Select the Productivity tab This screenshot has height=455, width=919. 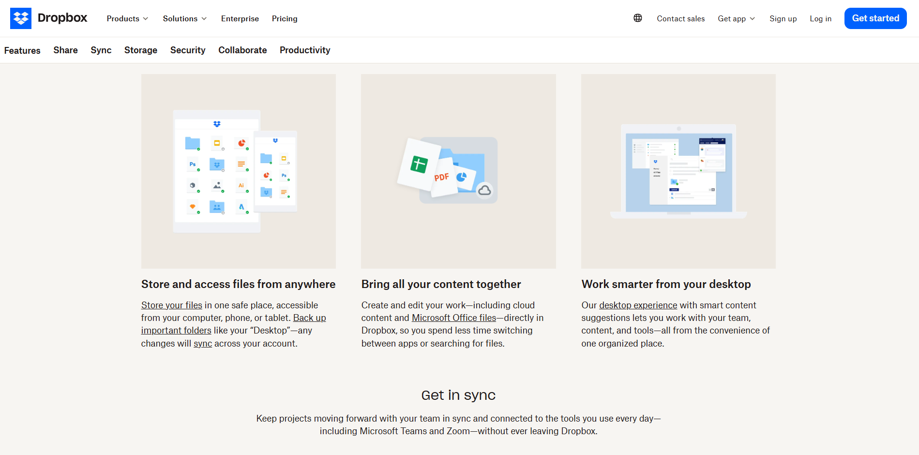tap(305, 50)
